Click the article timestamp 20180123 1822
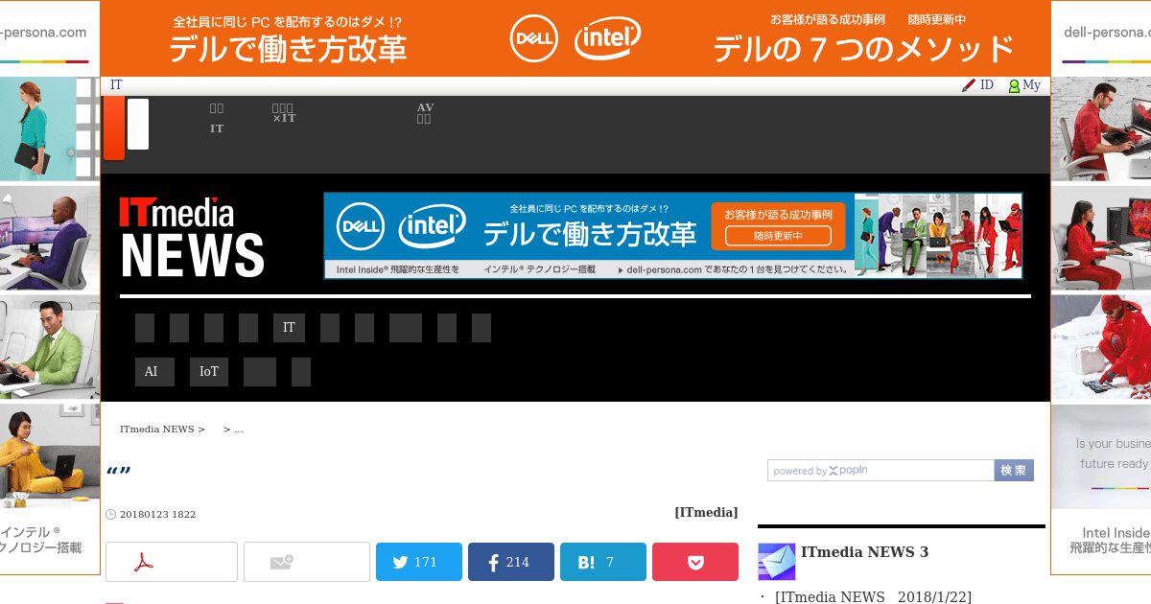Image resolution: width=1151 pixels, height=604 pixels. (x=157, y=515)
